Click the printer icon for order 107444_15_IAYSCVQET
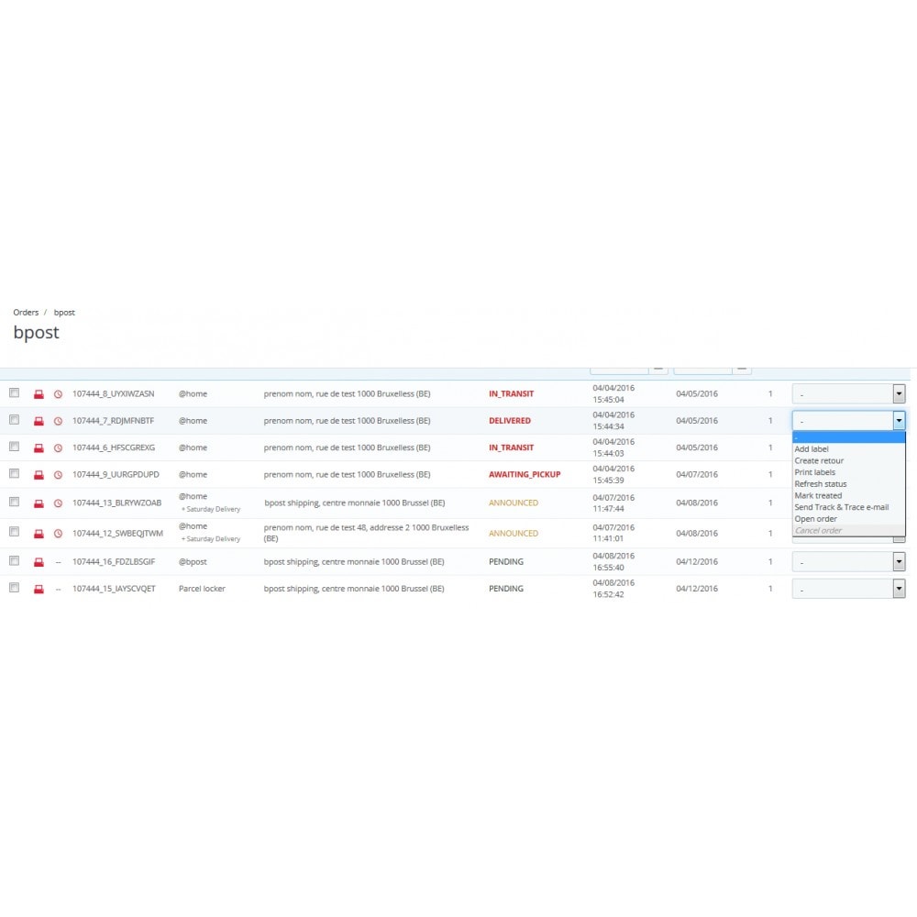Image resolution: width=917 pixels, height=917 pixels. pos(39,589)
